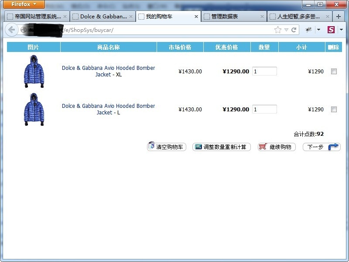Image resolution: width=349 pixels, height=262 pixels.
Task: Open the Dolce & Gabbana Jacket - XL link
Action: tap(108, 71)
